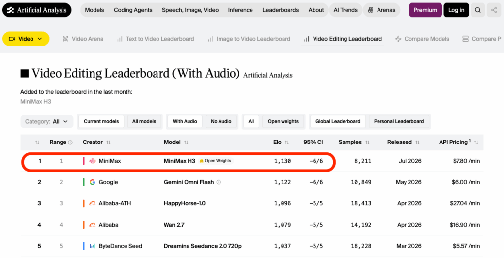504x258 pixels.
Task: Sort table by Model column arrows
Action: tap(186, 142)
